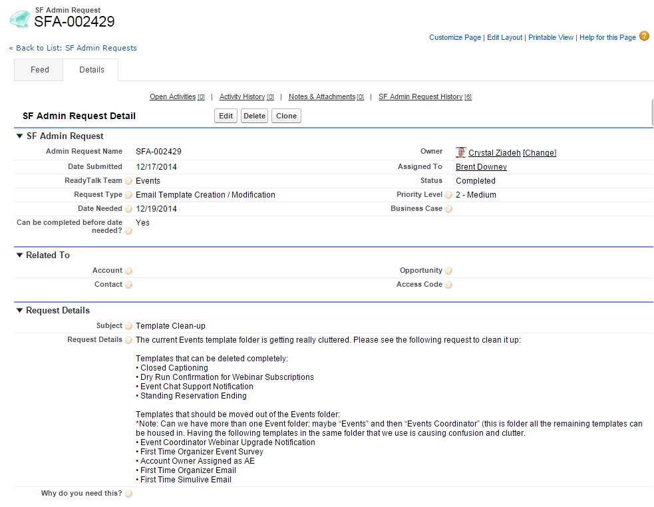Image resolution: width=654 pixels, height=507 pixels.
Task: Click the Delete button
Action: tap(254, 116)
